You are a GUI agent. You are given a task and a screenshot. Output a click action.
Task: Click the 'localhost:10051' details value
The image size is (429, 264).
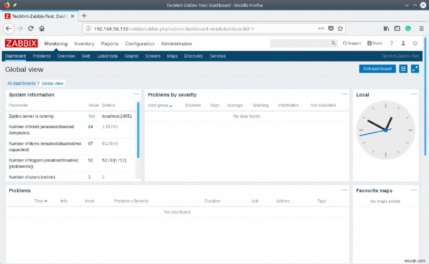pos(117,116)
